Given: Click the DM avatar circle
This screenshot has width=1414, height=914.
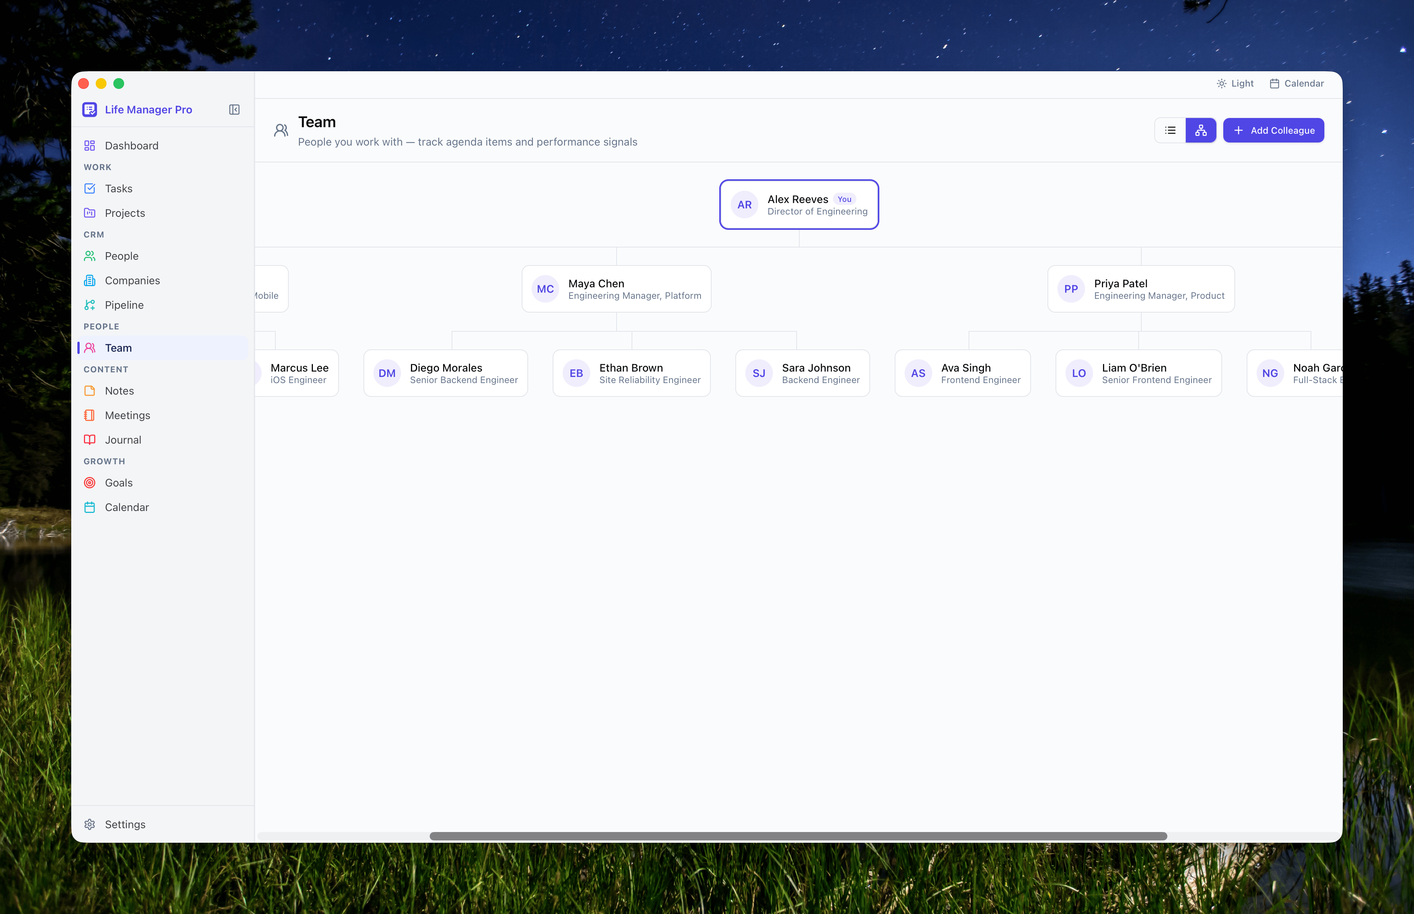Looking at the screenshot, I should [x=387, y=373].
